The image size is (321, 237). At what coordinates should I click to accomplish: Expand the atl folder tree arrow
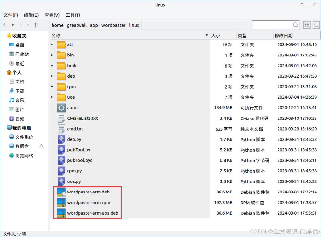(x=52, y=44)
